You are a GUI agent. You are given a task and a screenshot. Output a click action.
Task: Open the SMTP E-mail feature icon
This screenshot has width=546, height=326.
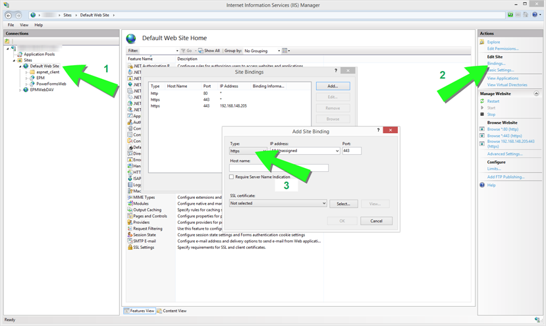point(130,241)
